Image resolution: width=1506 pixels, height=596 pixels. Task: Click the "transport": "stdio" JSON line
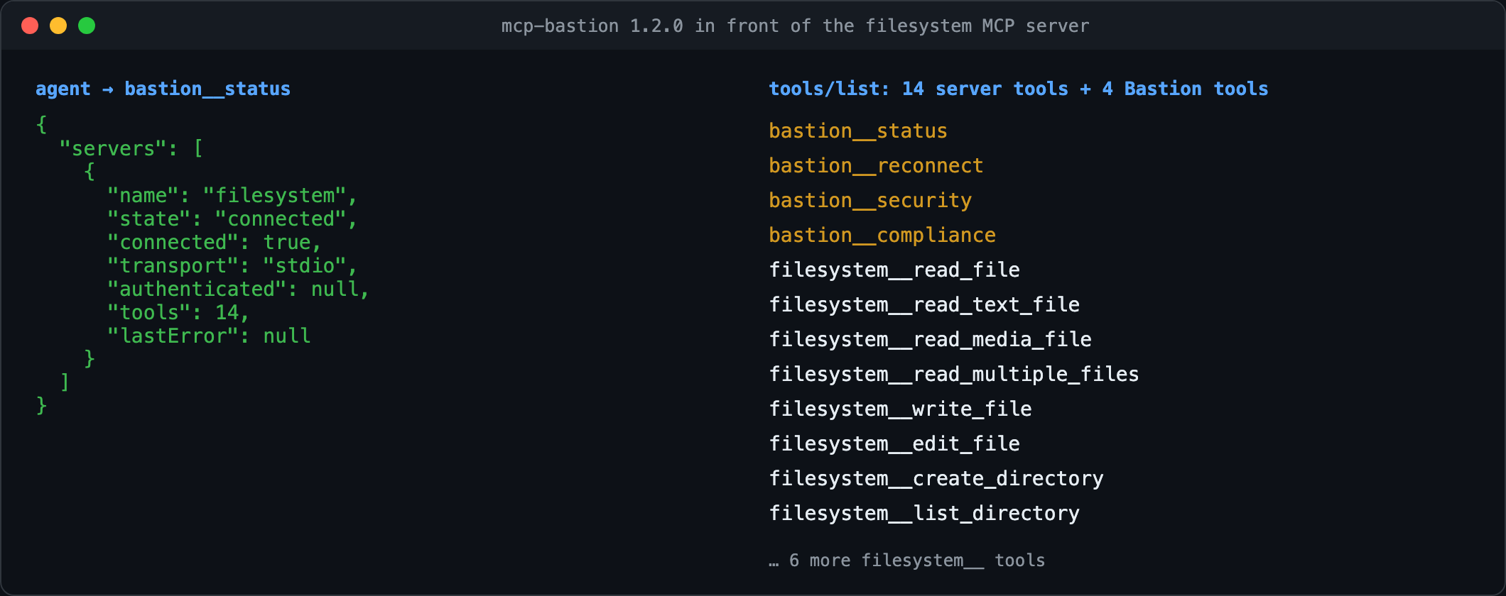coord(232,266)
